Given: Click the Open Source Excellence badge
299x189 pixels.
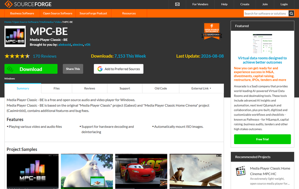Looking at the screenshot, I should (212, 32).
